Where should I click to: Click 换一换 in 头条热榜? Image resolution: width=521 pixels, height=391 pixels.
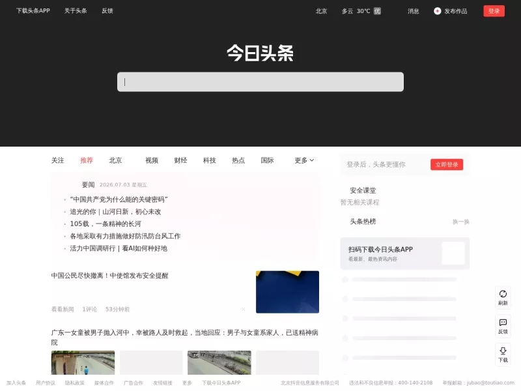[461, 222]
